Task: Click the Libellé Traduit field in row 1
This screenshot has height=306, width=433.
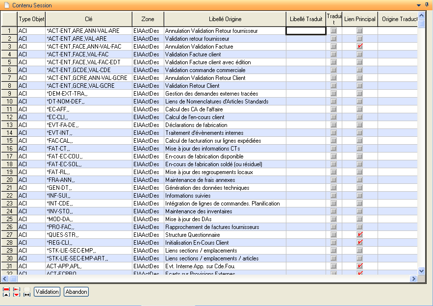Action: click(x=306, y=31)
